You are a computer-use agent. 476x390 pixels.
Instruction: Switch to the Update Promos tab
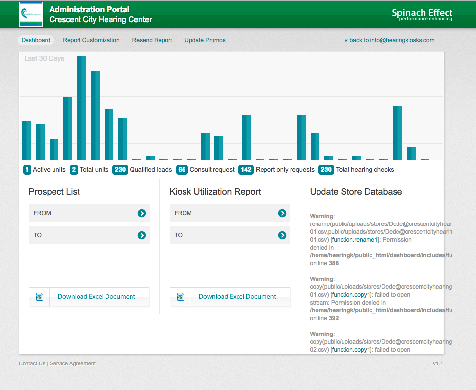[x=205, y=40]
